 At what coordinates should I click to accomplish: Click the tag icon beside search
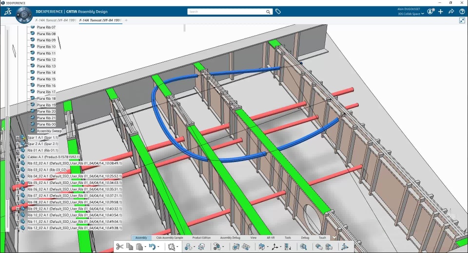point(278,12)
